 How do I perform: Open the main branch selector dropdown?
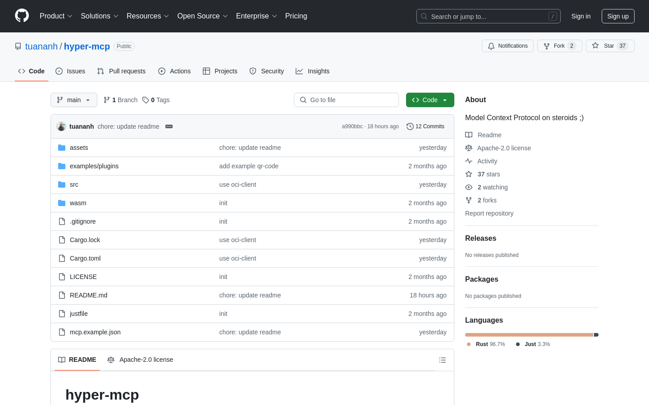pos(74,100)
